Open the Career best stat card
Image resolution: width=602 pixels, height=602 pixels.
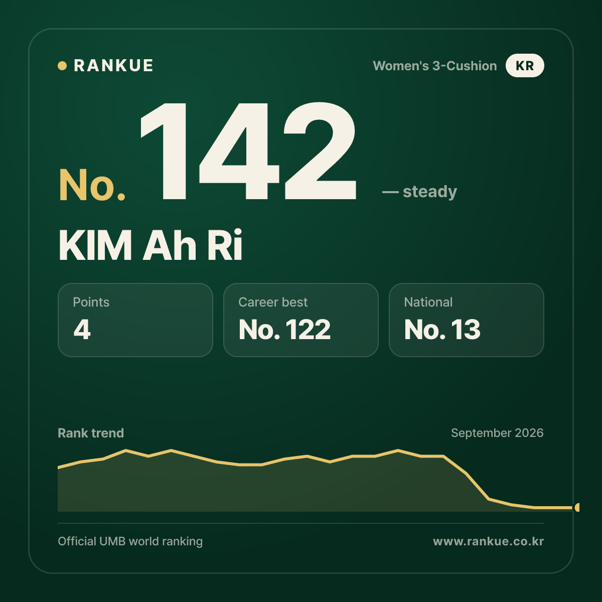[301, 320]
